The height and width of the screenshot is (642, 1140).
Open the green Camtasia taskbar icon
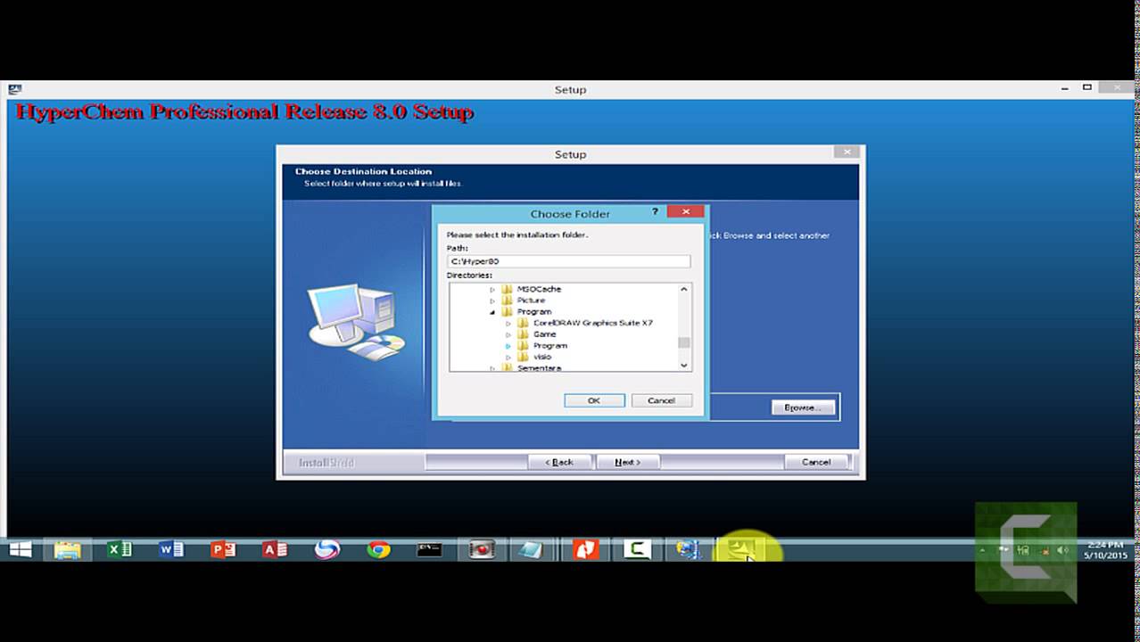(637, 549)
